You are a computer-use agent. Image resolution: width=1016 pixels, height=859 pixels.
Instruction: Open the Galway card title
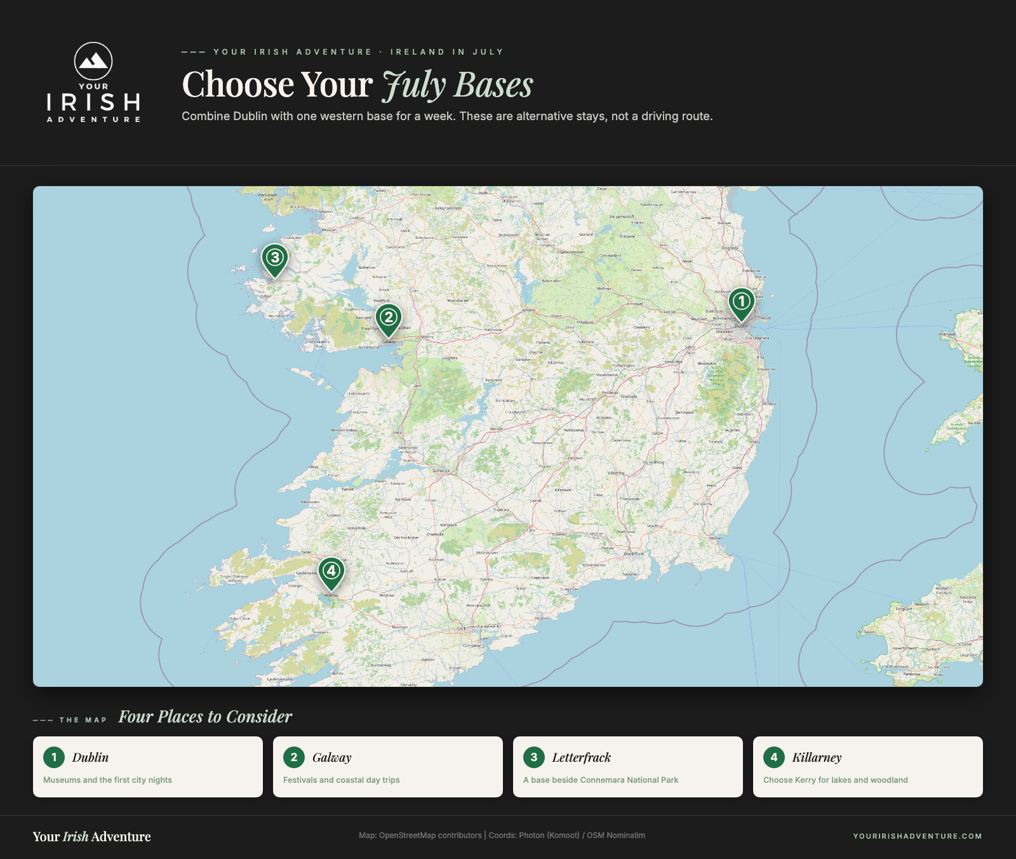point(331,757)
